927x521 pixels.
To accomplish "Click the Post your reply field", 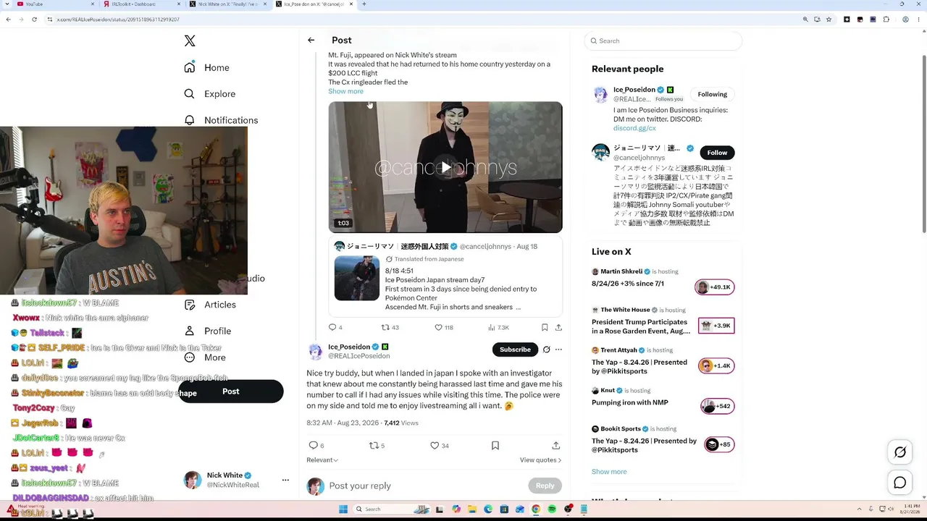I will click(x=427, y=486).
